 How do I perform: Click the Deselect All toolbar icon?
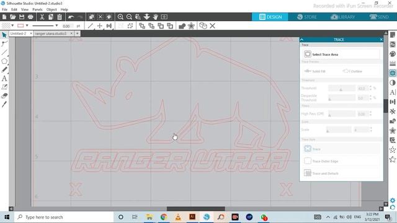[x=100, y=17]
